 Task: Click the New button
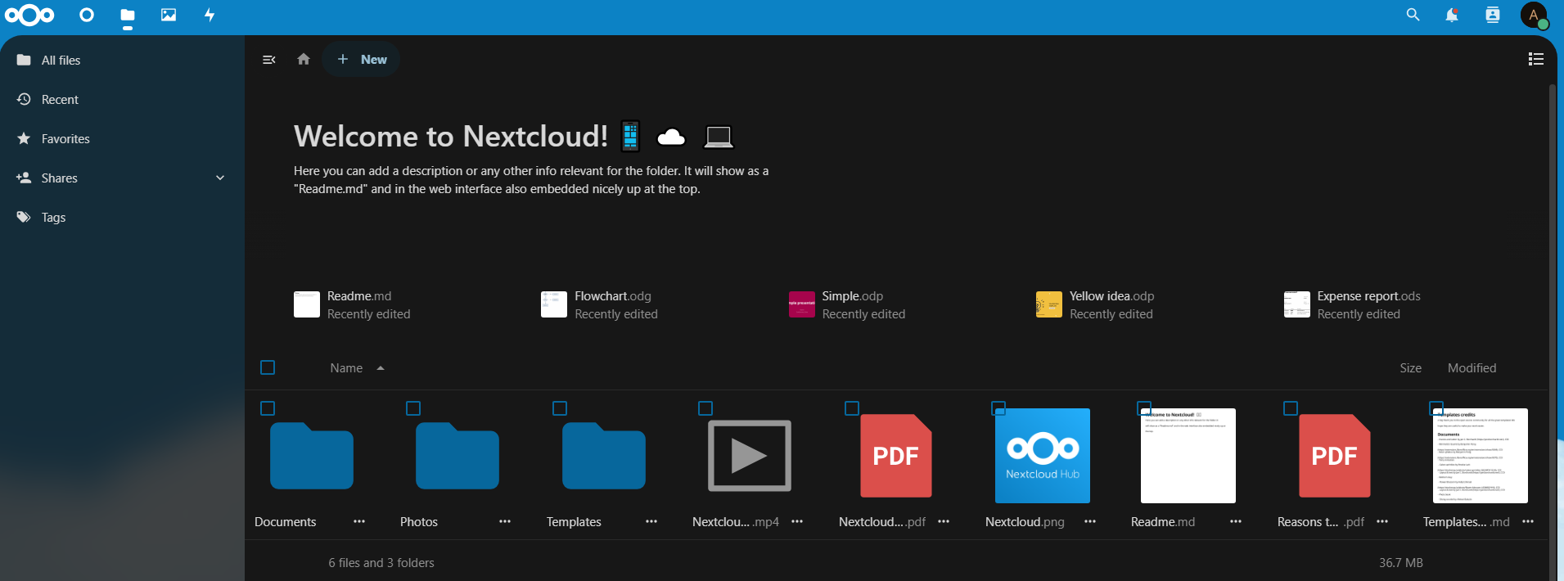pyautogui.click(x=361, y=59)
